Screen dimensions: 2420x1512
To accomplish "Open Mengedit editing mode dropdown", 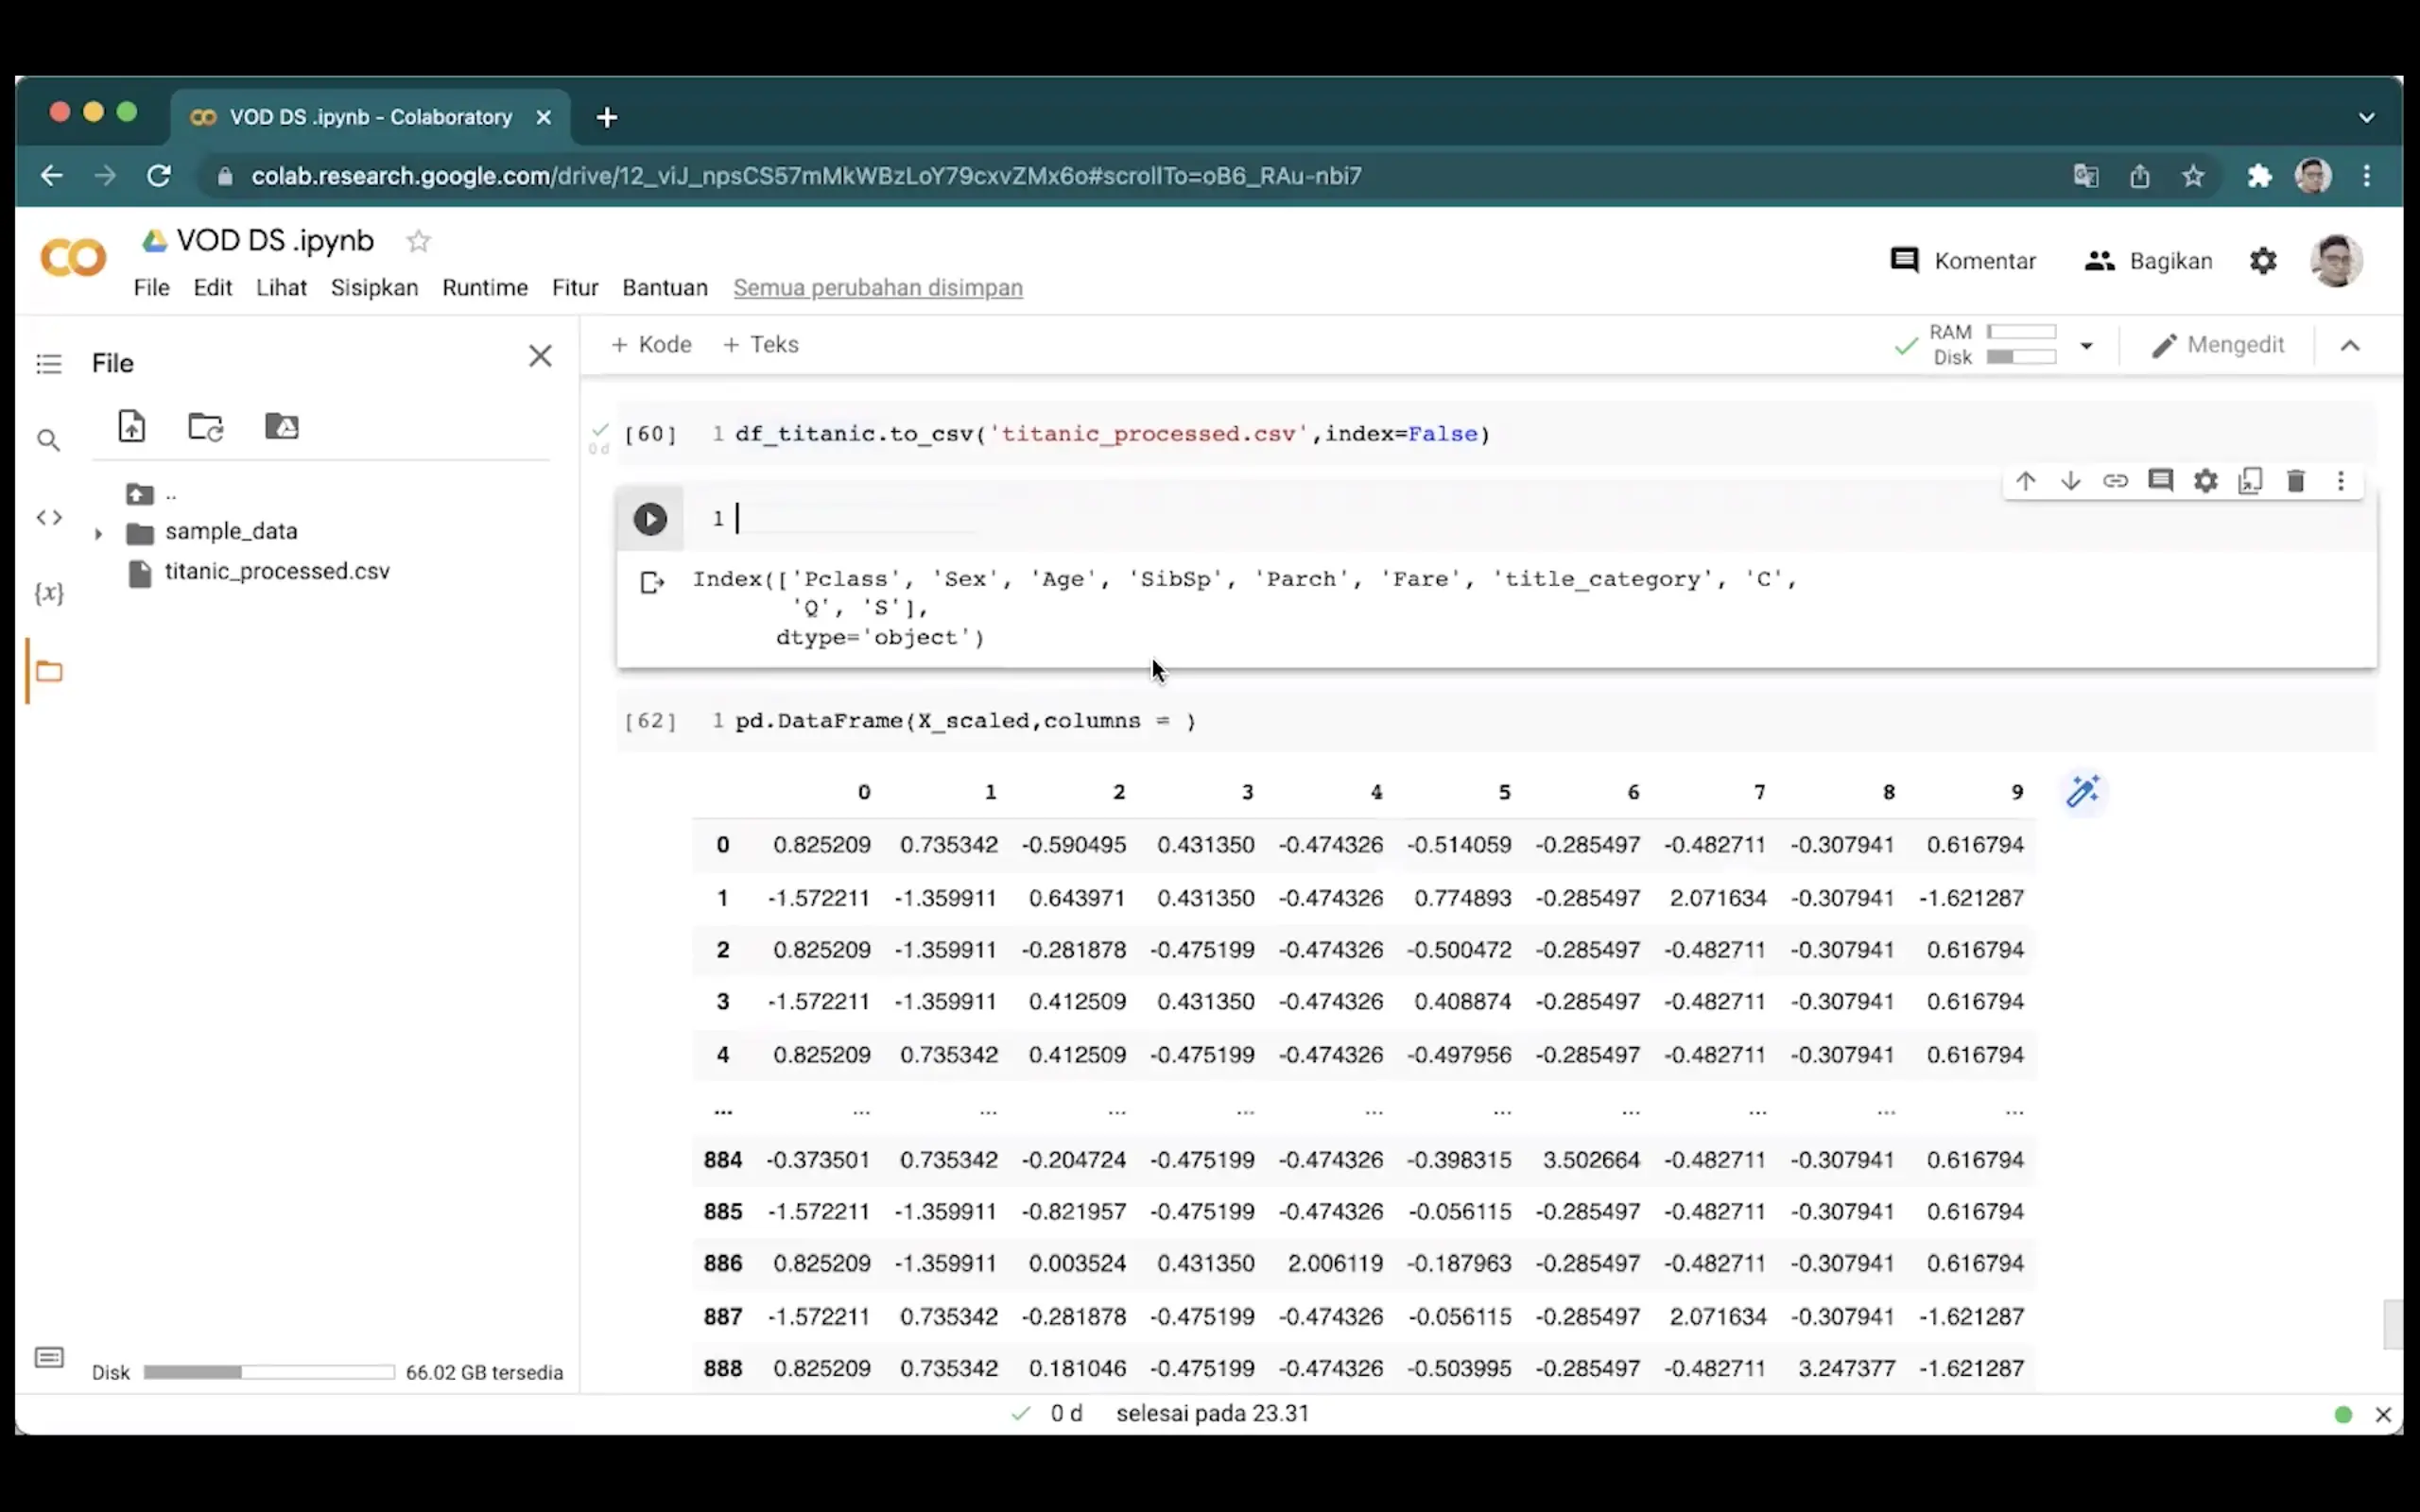I will click(x=2218, y=345).
